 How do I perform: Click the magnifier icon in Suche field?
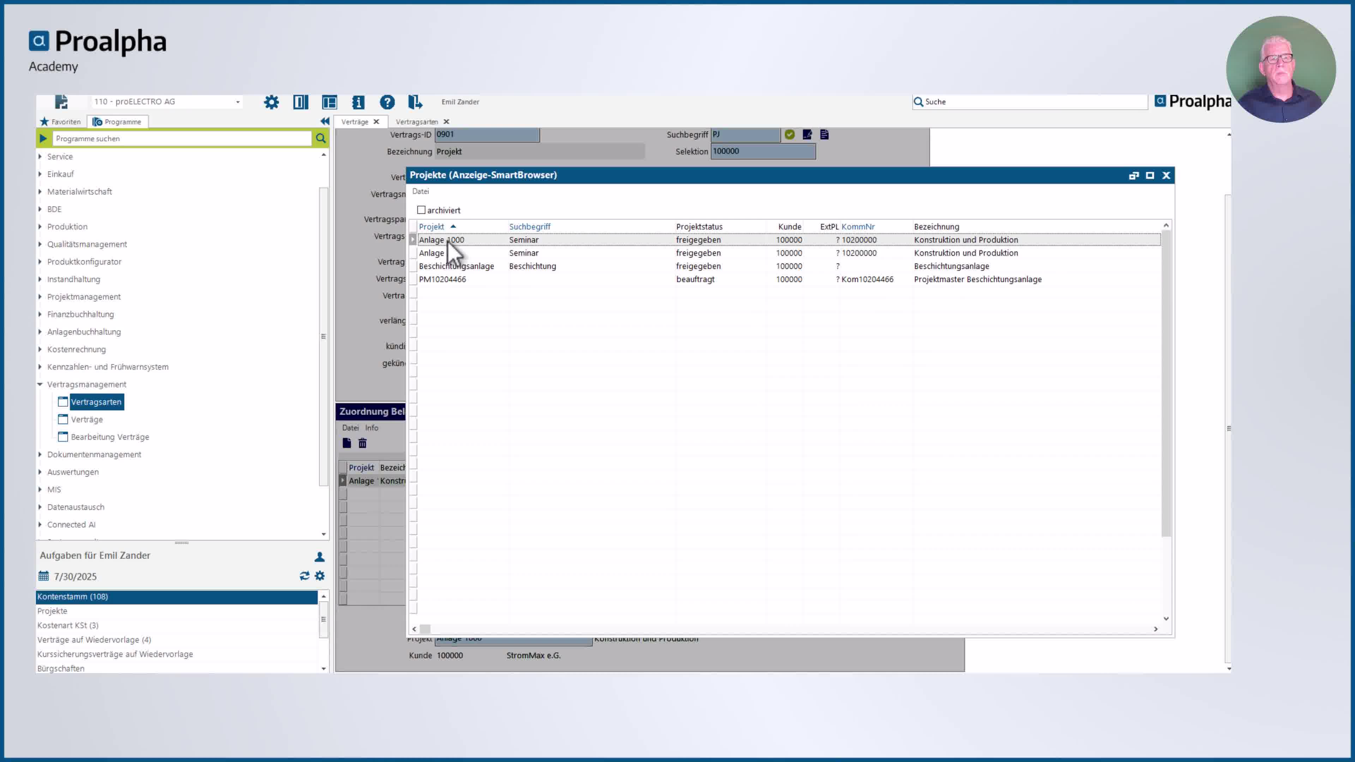click(919, 102)
